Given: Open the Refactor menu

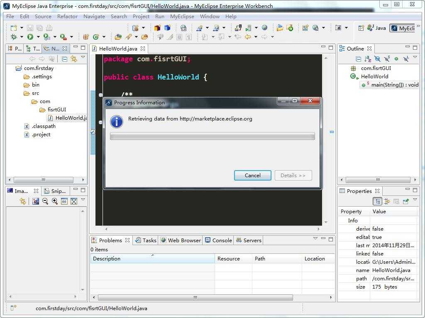Looking at the screenshot, I should tap(67, 17).
